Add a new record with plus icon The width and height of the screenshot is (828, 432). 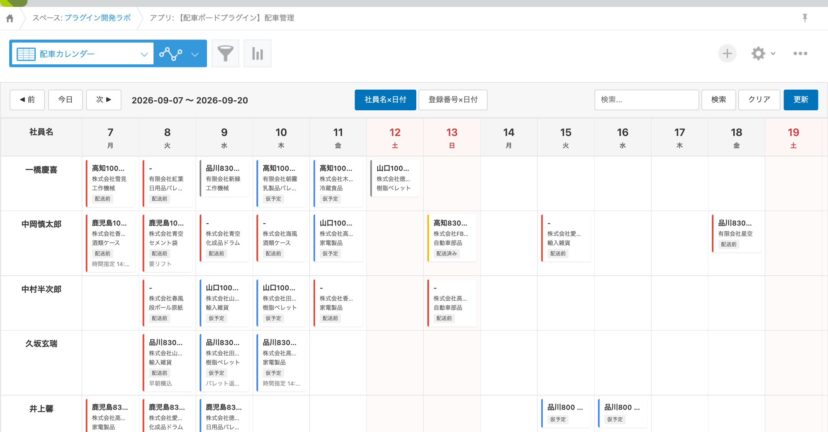[727, 54]
